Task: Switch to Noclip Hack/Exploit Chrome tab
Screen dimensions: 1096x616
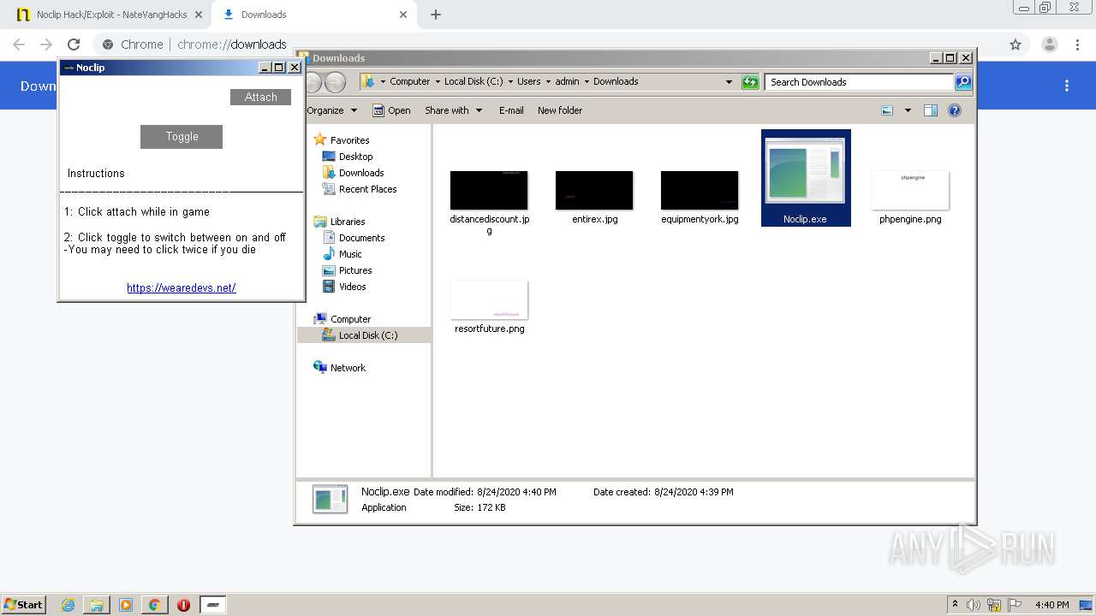Action: click(x=110, y=15)
